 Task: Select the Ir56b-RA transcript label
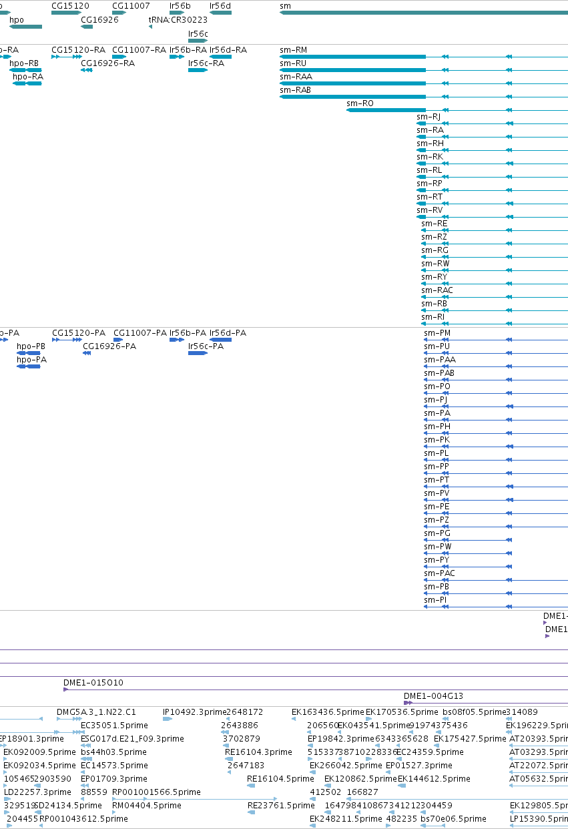(188, 50)
